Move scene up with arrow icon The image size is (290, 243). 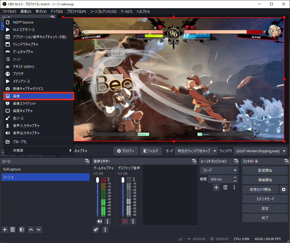click(31, 230)
